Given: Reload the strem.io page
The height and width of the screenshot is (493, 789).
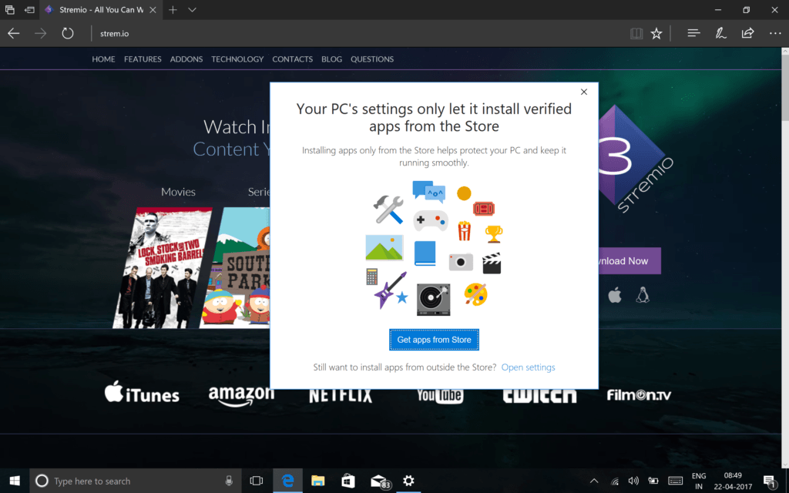Looking at the screenshot, I should (x=68, y=34).
